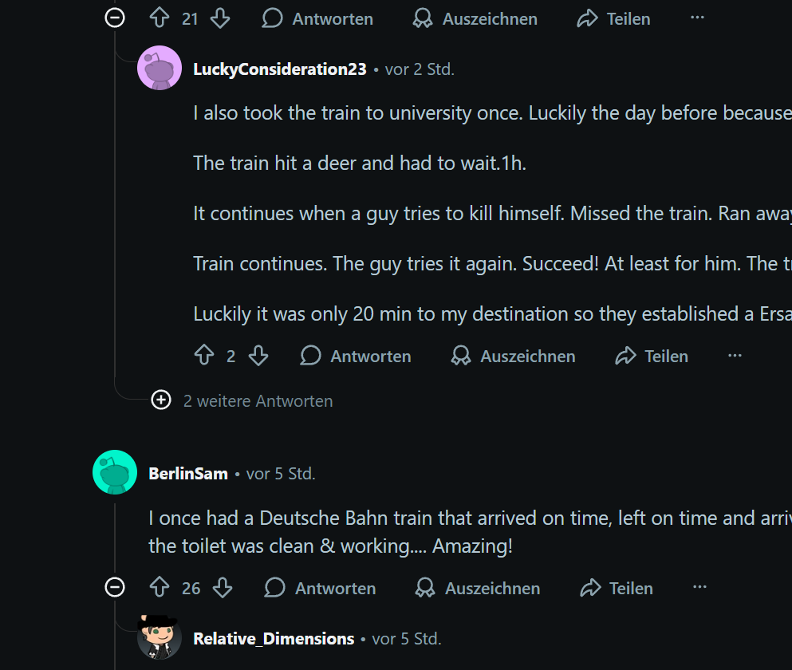The image size is (792, 670).
Task: Downvote LuckyConsideration23's comment
Action: click(x=258, y=356)
